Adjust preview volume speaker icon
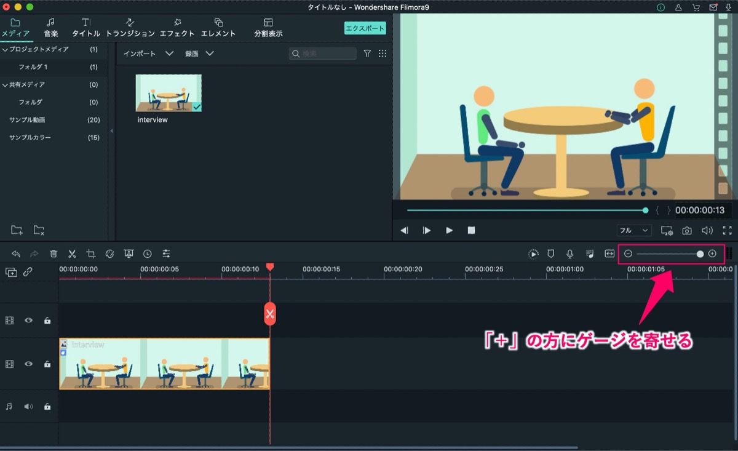 pyautogui.click(x=707, y=230)
